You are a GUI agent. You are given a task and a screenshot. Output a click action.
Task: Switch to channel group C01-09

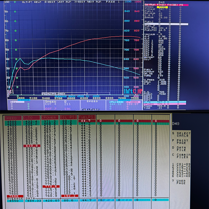click(185, 165)
